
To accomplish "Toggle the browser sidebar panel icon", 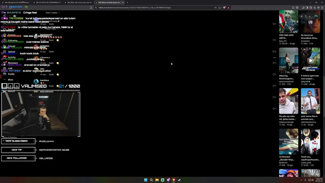I will click(307, 8).
